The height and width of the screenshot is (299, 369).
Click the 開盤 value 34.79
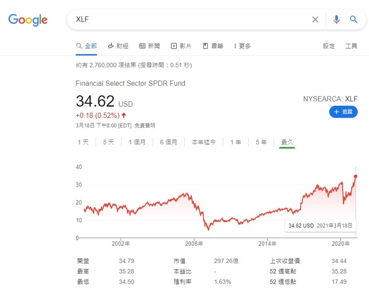coord(127,261)
